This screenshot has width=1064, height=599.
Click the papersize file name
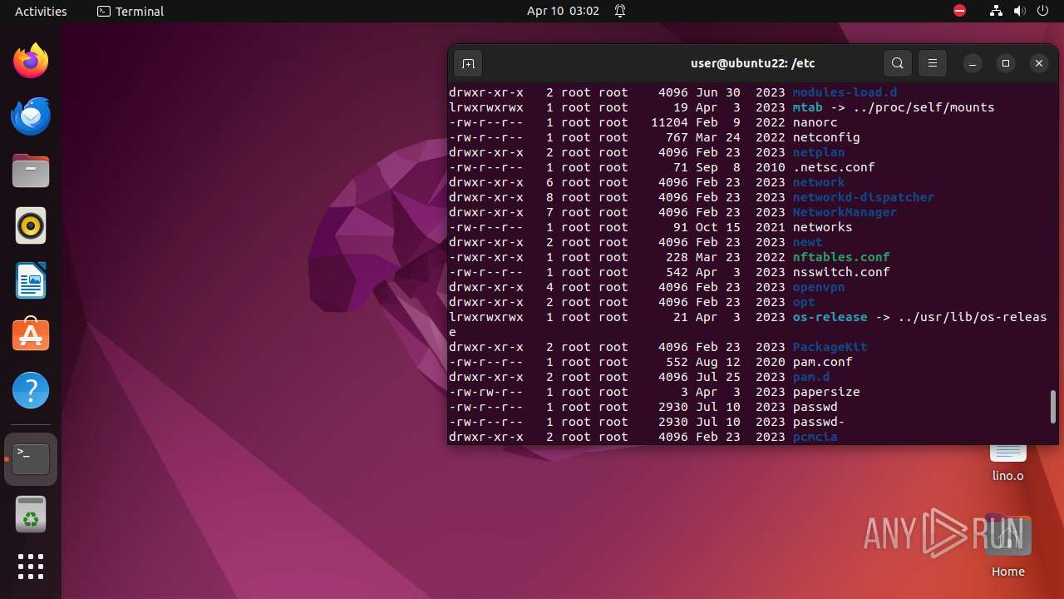[826, 392]
